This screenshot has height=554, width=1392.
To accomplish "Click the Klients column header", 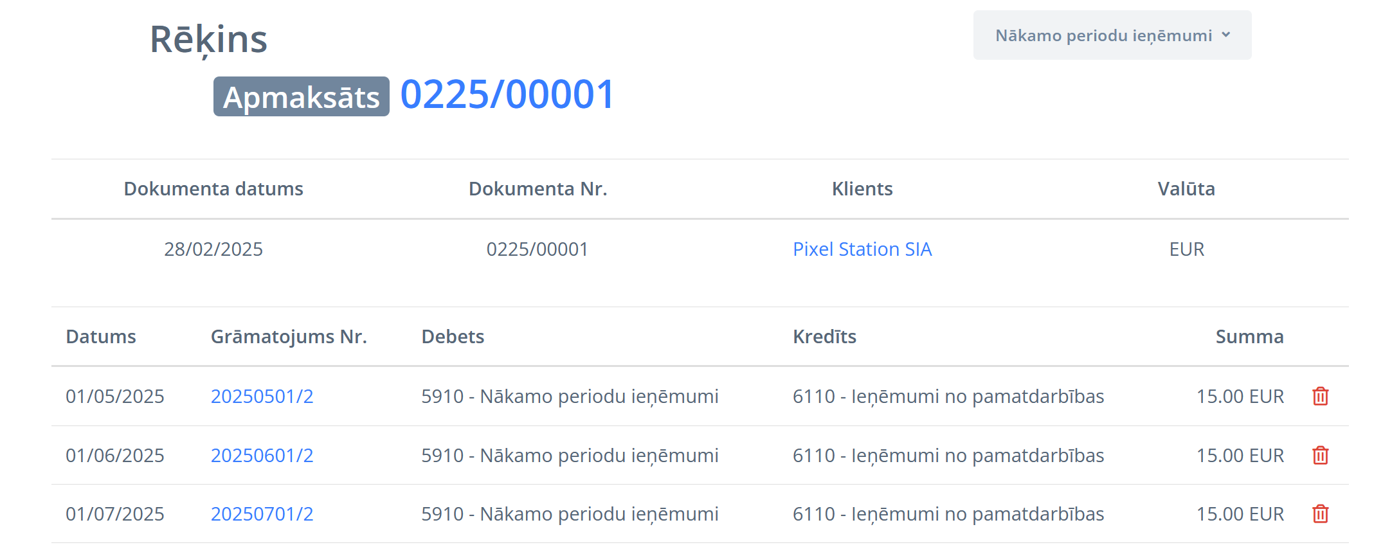I will click(862, 189).
